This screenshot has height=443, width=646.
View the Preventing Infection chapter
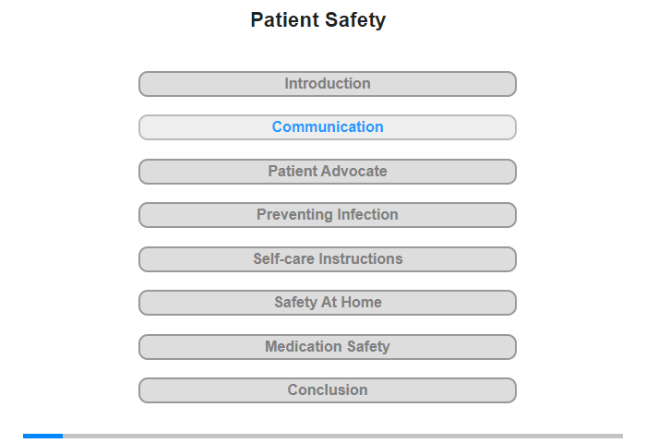[327, 215]
